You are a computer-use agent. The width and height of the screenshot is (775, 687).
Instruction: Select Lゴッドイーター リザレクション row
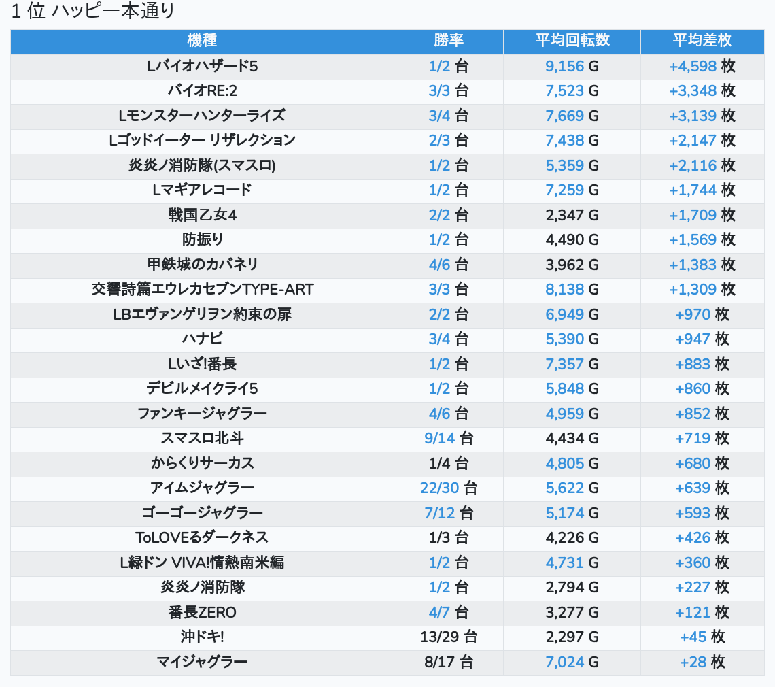tap(202, 141)
